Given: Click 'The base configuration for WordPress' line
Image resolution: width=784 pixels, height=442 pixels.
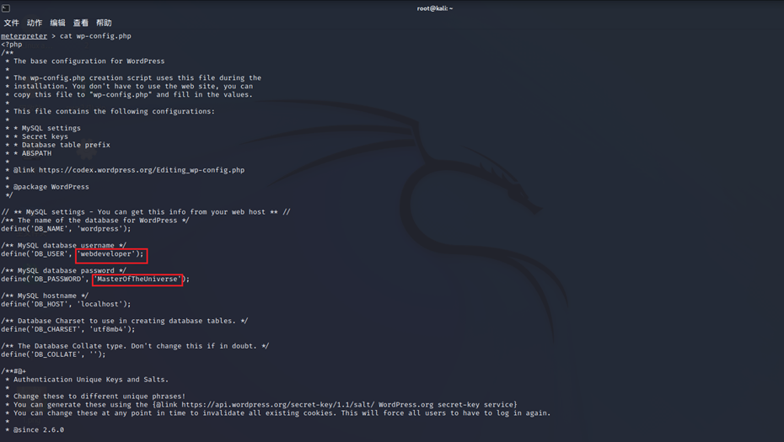Looking at the screenshot, I should (x=85, y=61).
